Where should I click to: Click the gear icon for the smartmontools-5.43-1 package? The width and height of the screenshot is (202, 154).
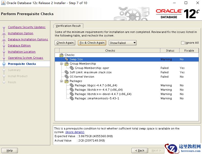coord(72,98)
